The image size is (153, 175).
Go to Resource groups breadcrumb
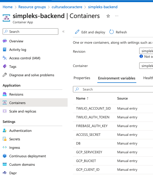point(32,7)
